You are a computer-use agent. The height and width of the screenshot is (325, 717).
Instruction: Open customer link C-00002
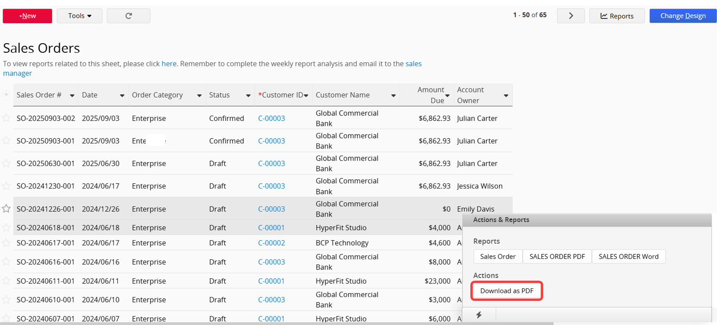pos(271,243)
